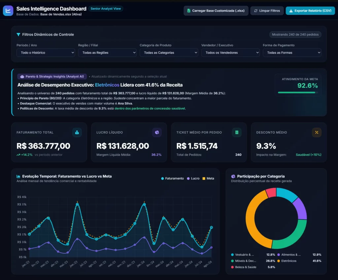Toggle Meta series in chart legend
The width and height of the screenshot is (338, 280).
click(208, 178)
